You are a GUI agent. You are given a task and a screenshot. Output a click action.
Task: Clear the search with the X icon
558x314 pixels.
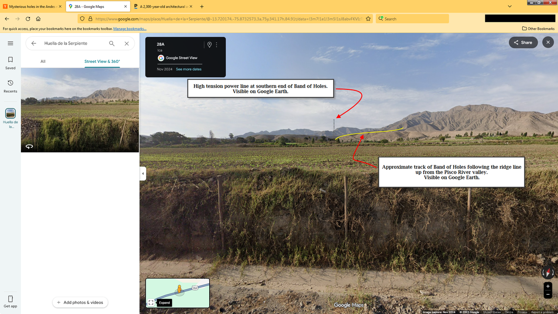[x=126, y=43]
